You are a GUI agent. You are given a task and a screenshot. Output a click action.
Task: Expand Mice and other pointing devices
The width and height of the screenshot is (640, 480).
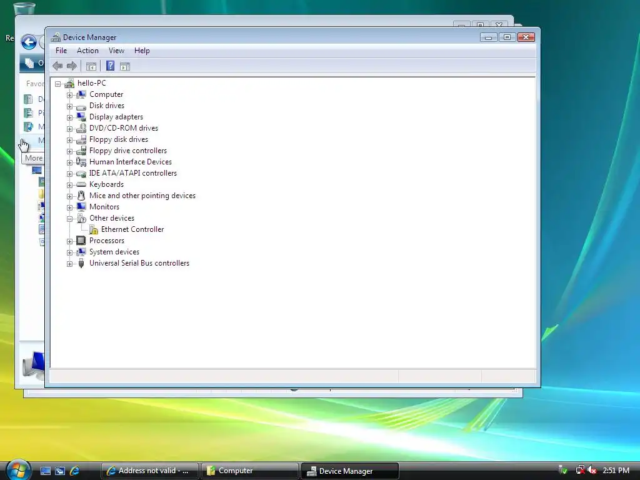[x=70, y=196]
